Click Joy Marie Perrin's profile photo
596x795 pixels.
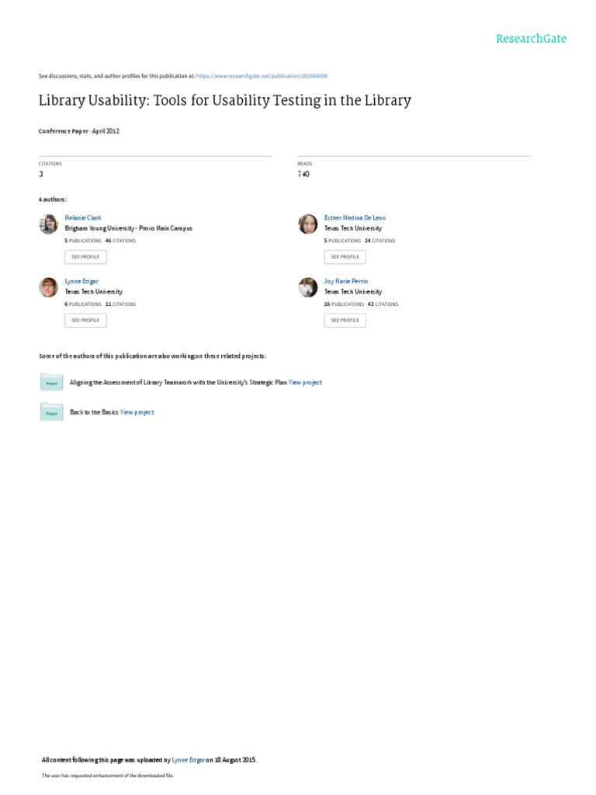[308, 287]
